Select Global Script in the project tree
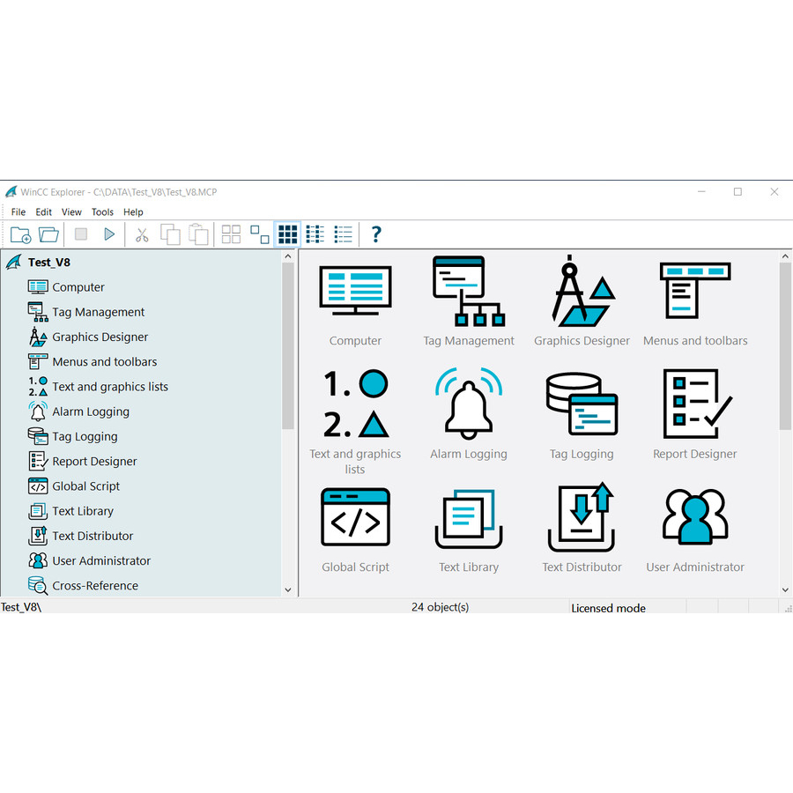Screen dimensions: 793x793 point(86,486)
